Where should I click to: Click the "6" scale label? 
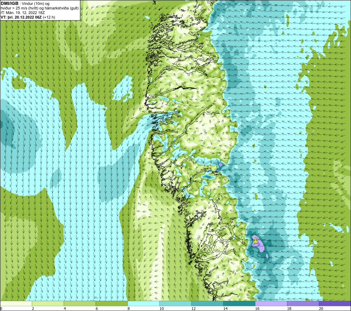pyautogui.click(x=97, y=309)
